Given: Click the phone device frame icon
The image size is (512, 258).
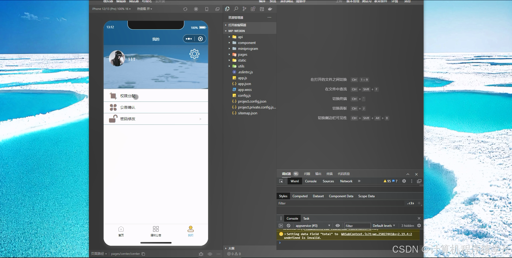Looking at the screenshot, I should (207, 9).
